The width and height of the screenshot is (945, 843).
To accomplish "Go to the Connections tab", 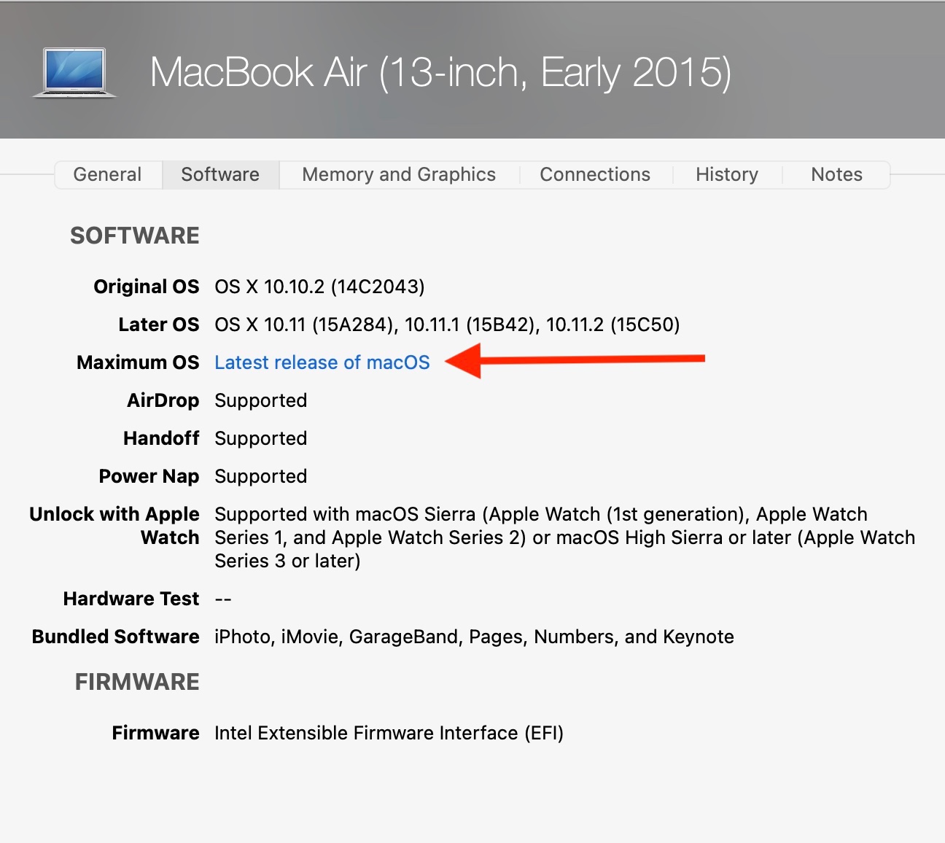I will (x=595, y=175).
